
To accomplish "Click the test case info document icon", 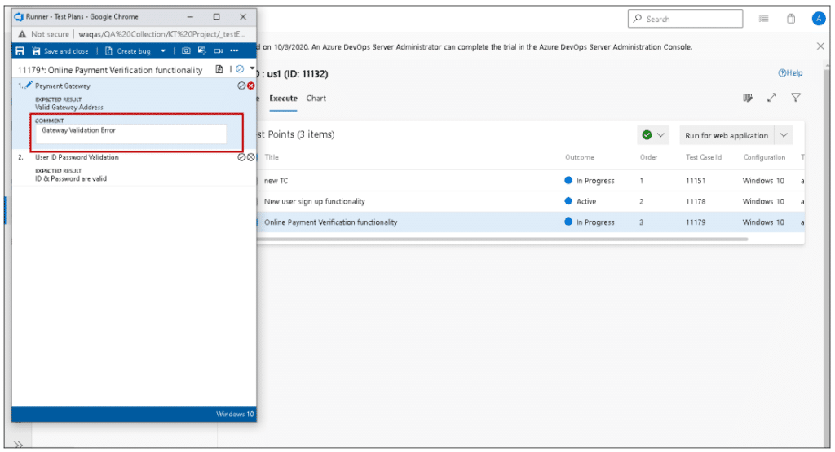I will (219, 69).
